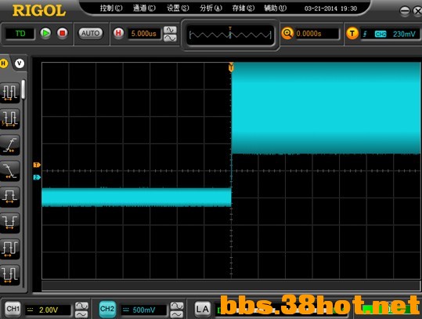This screenshot has height=319, width=422.
Task: Click the orange T trigger icon
Action: (x=352, y=34)
